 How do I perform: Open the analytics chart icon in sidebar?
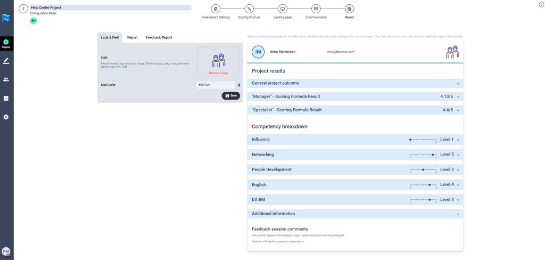point(6,98)
